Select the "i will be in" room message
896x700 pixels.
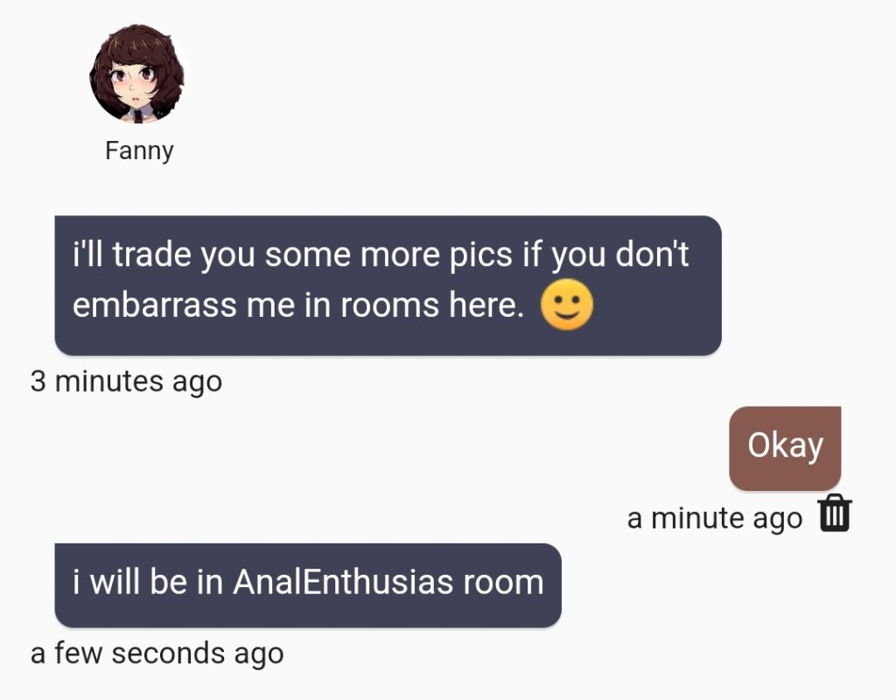(308, 585)
